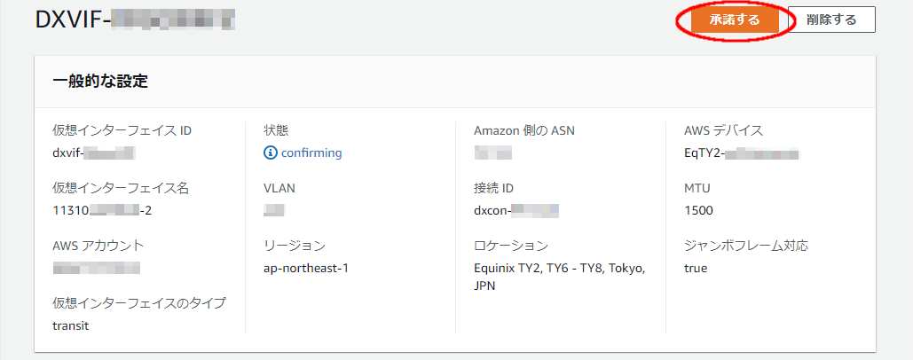913x360 pixels.
Task: Click the orange 承諾する button
Action: tap(735, 20)
